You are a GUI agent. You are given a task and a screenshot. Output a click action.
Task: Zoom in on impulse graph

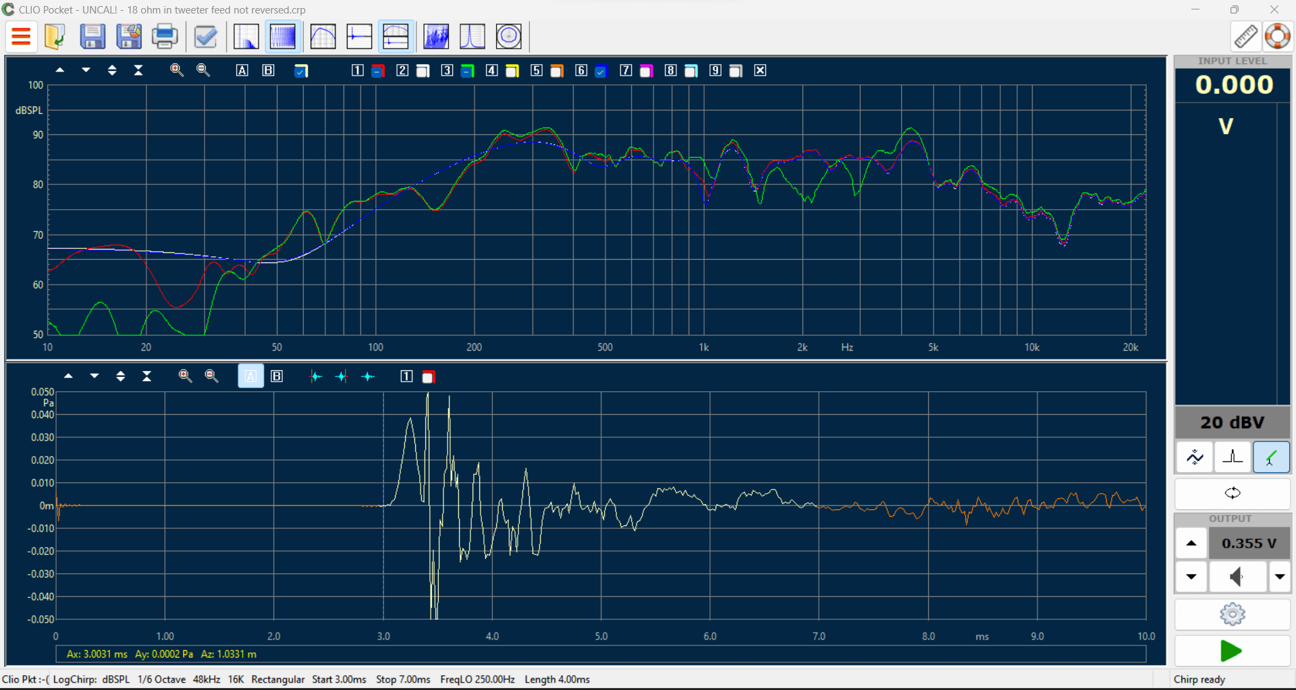tap(185, 376)
